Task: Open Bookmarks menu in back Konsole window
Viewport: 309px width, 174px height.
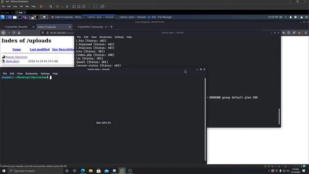Action: (x=106, y=37)
